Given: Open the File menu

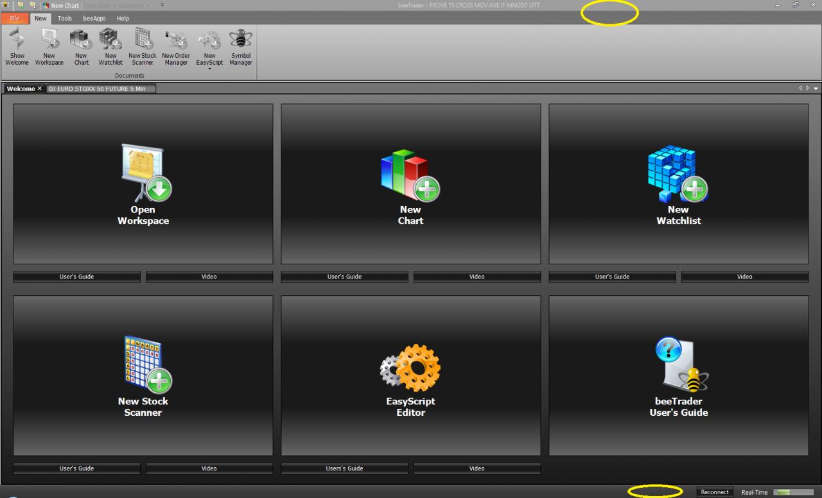Looking at the screenshot, I should tap(15, 19).
